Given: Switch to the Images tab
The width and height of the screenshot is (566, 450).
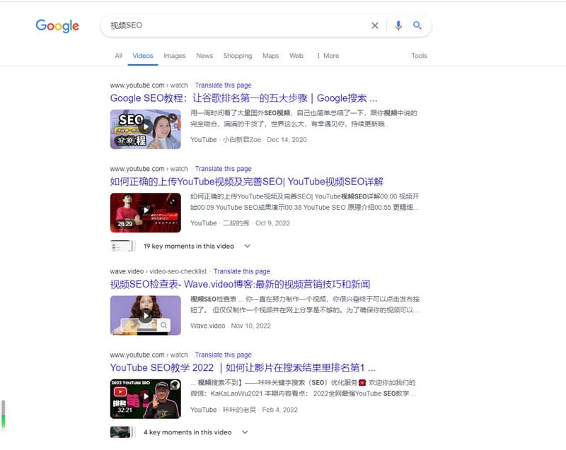Looking at the screenshot, I should pos(175,56).
